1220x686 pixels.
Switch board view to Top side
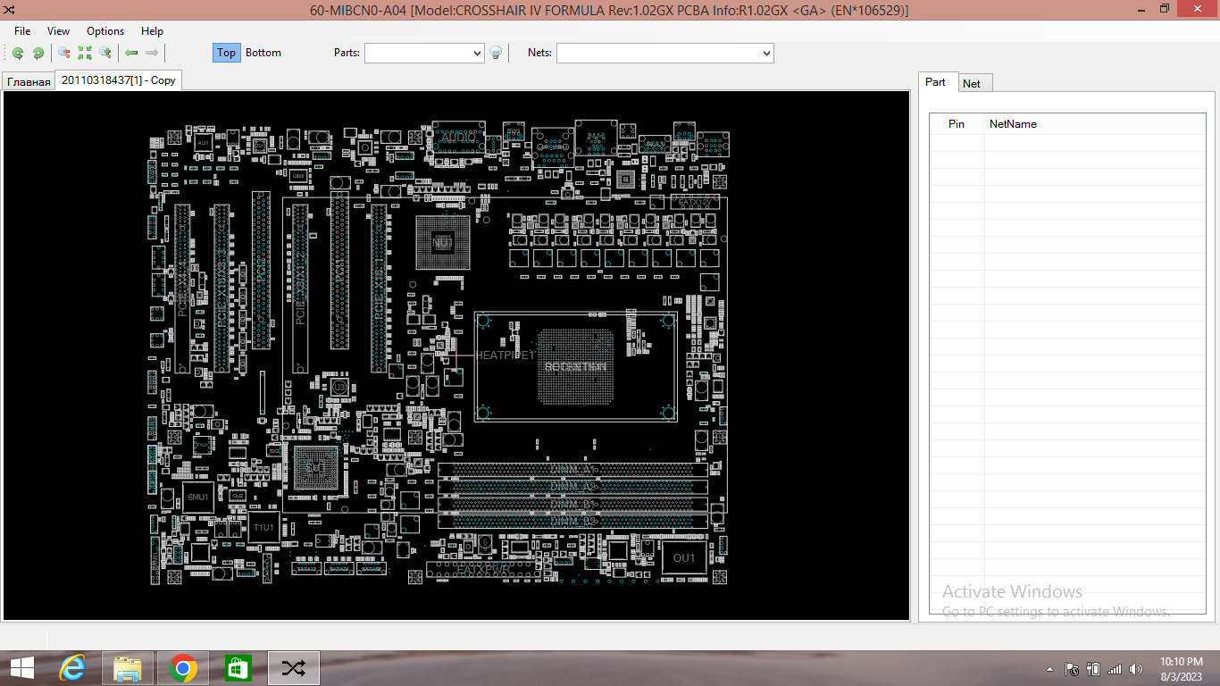226,53
